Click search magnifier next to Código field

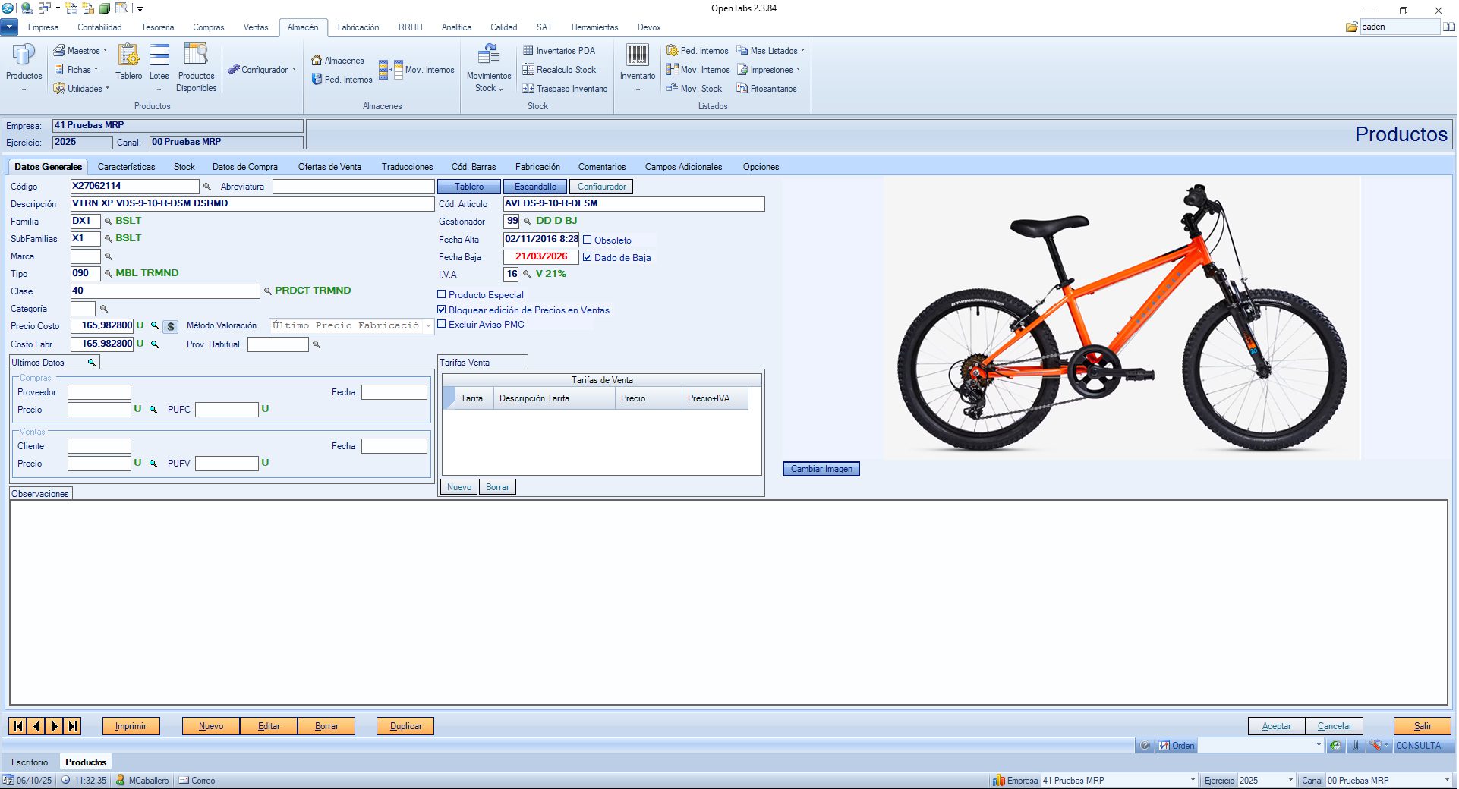click(x=207, y=187)
